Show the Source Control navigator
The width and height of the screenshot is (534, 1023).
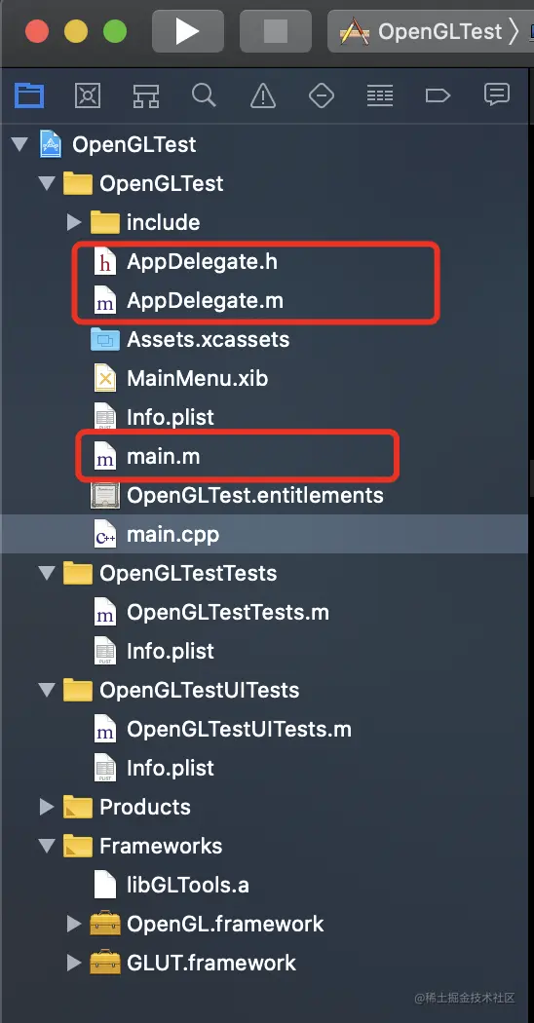pos(88,95)
